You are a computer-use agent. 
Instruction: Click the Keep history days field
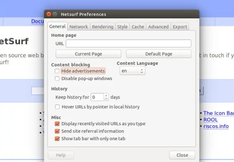click(x=97, y=97)
